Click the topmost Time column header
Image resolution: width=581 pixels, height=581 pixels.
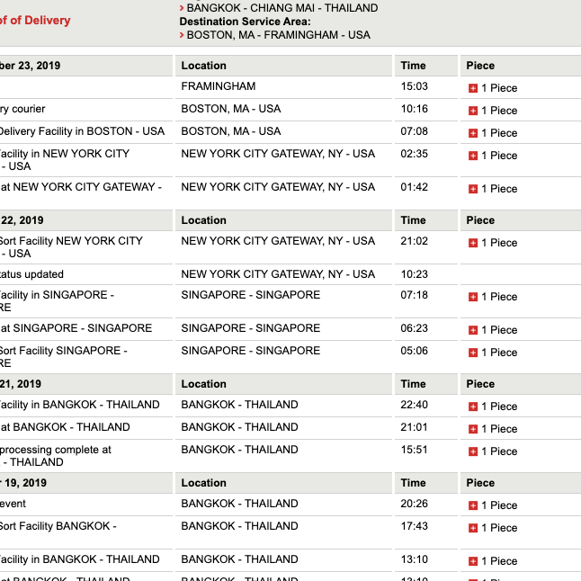tap(413, 66)
